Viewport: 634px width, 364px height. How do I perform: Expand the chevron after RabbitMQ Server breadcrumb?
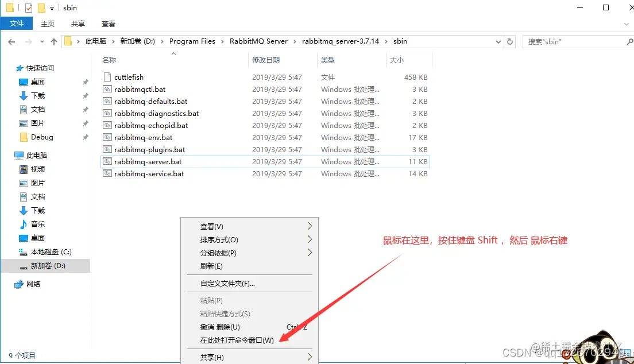(295, 41)
